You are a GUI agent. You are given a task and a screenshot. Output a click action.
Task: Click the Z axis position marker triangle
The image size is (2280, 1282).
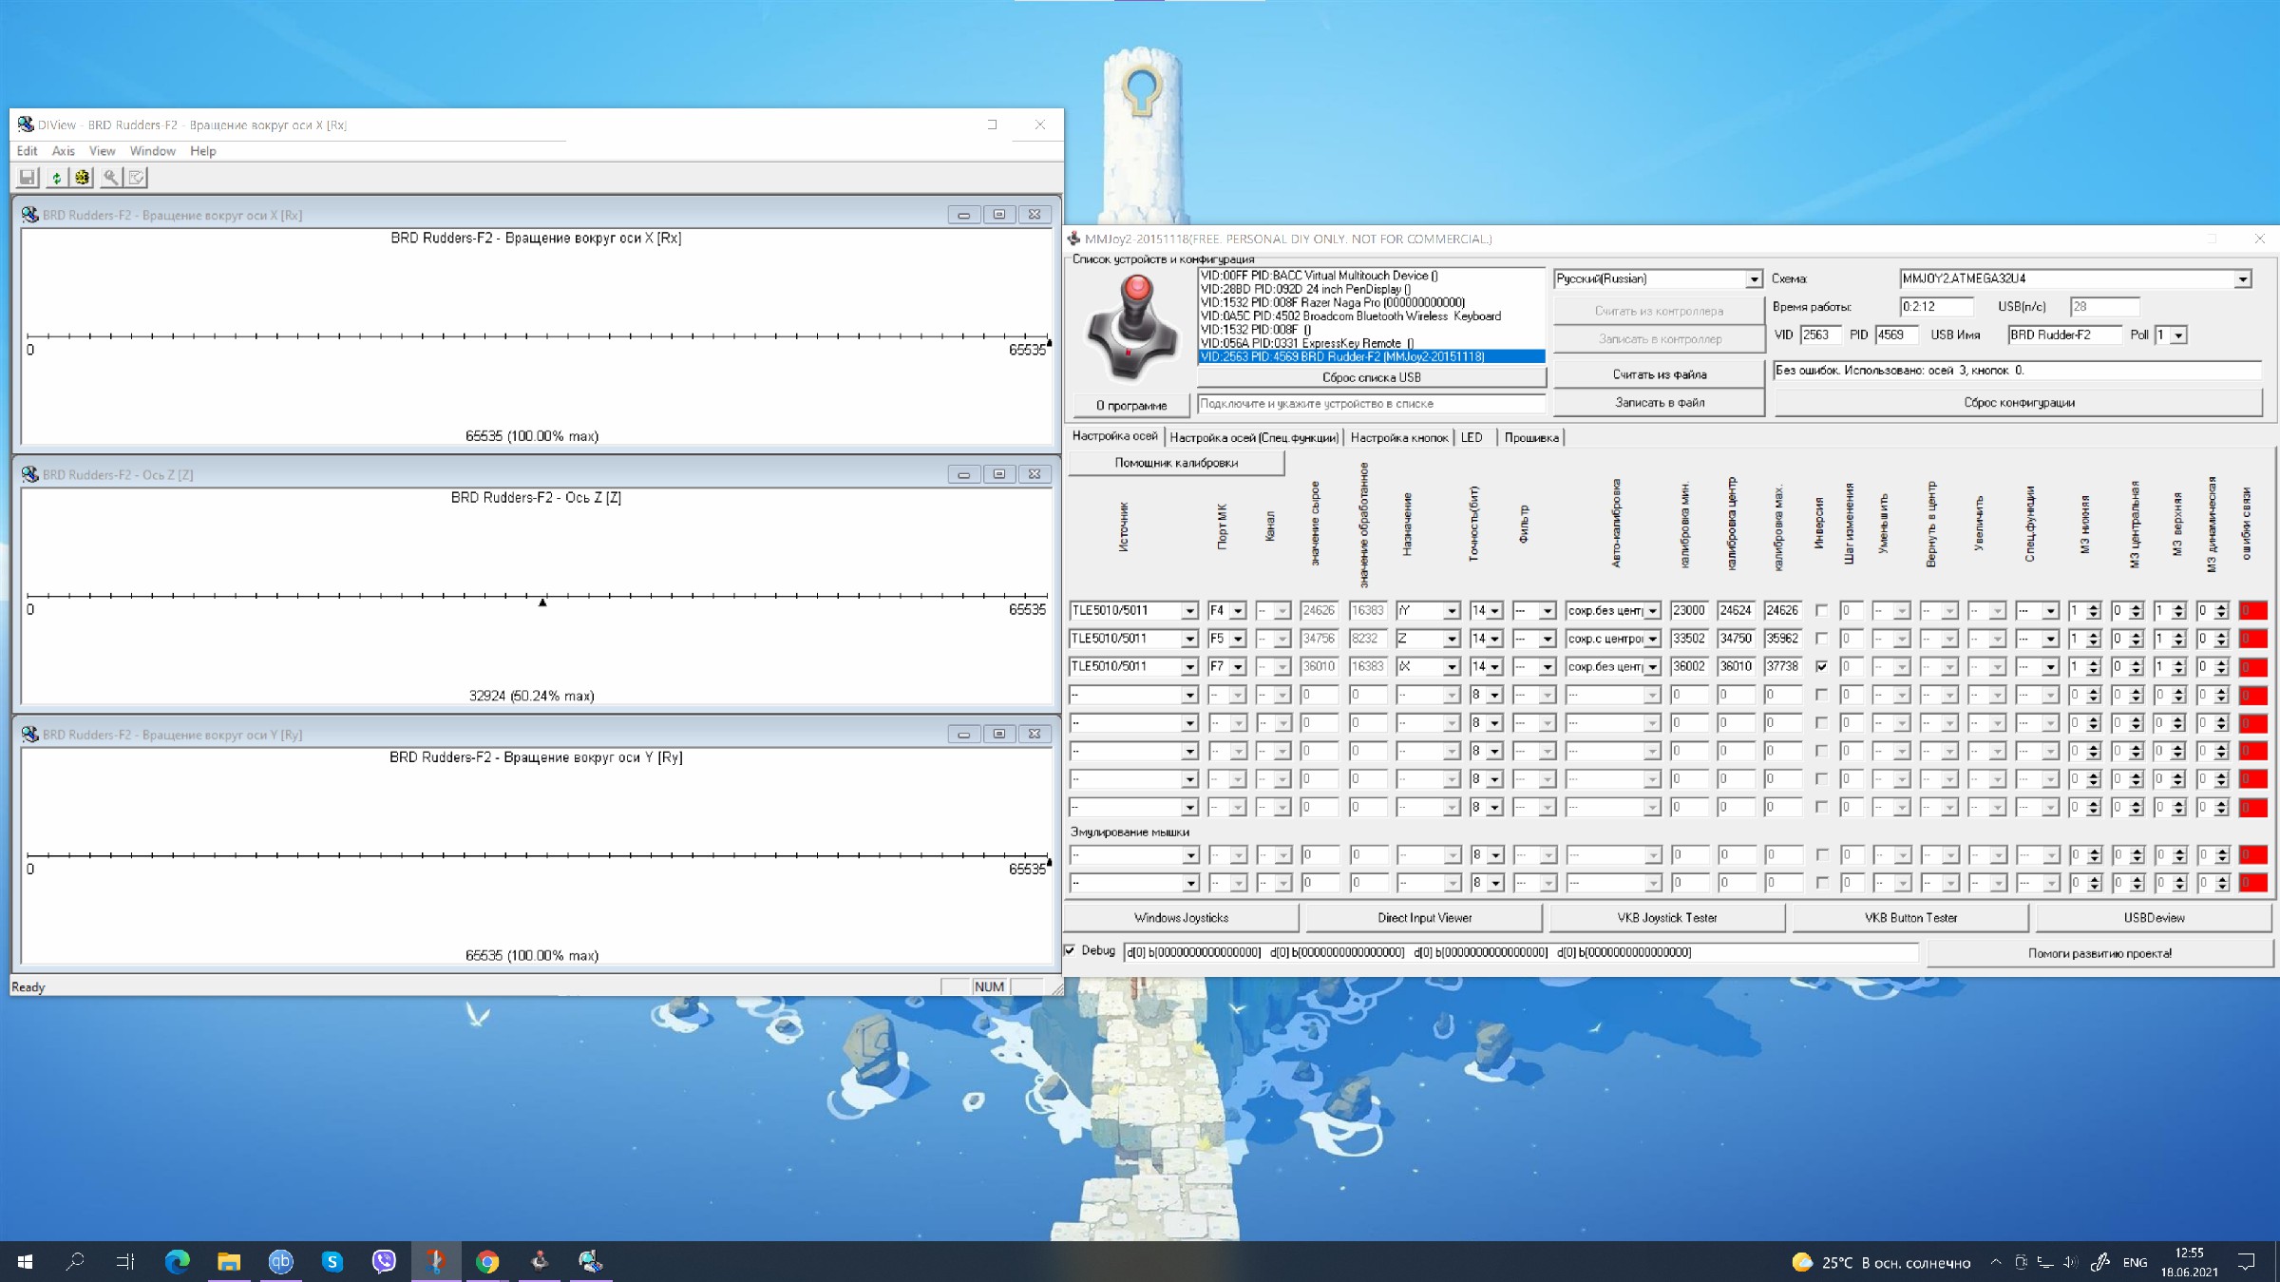click(542, 603)
